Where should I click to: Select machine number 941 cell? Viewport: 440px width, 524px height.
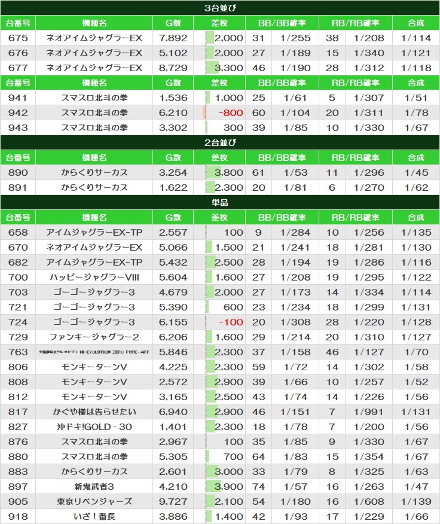pyautogui.click(x=18, y=98)
